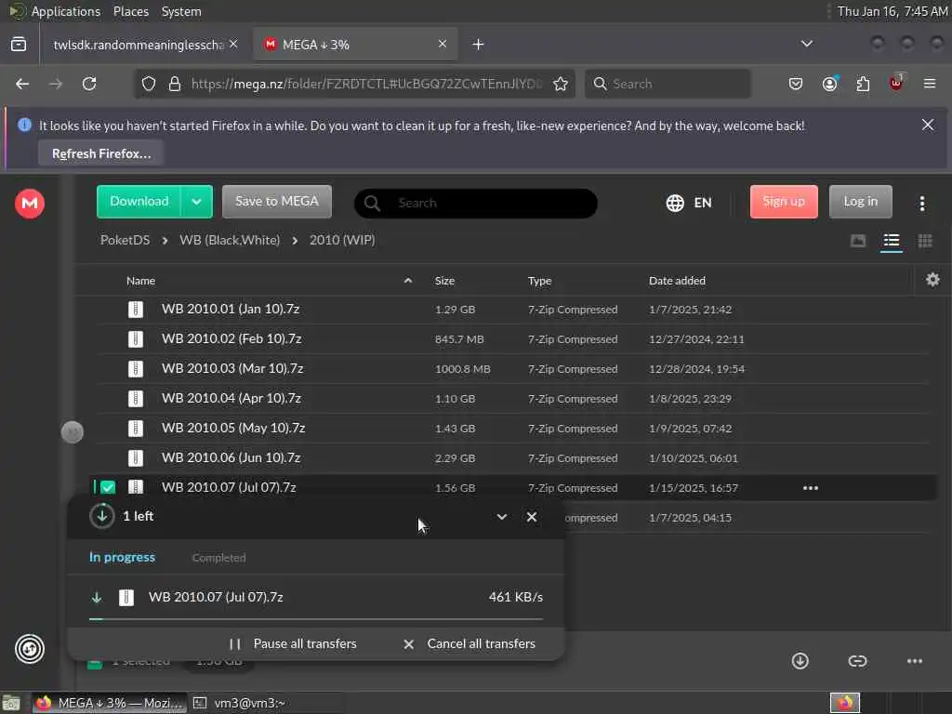Reload the page with the refresh icon
Image resolution: width=952 pixels, height=714 pixels.
(89, 84)
